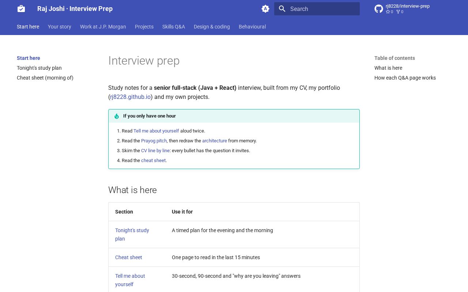Jump to What is here in contents
The height and width of the screenshot is (292, 468).
tap(388, 68)
